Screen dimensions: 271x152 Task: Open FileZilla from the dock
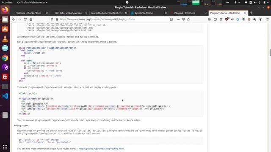coord(5,77)
